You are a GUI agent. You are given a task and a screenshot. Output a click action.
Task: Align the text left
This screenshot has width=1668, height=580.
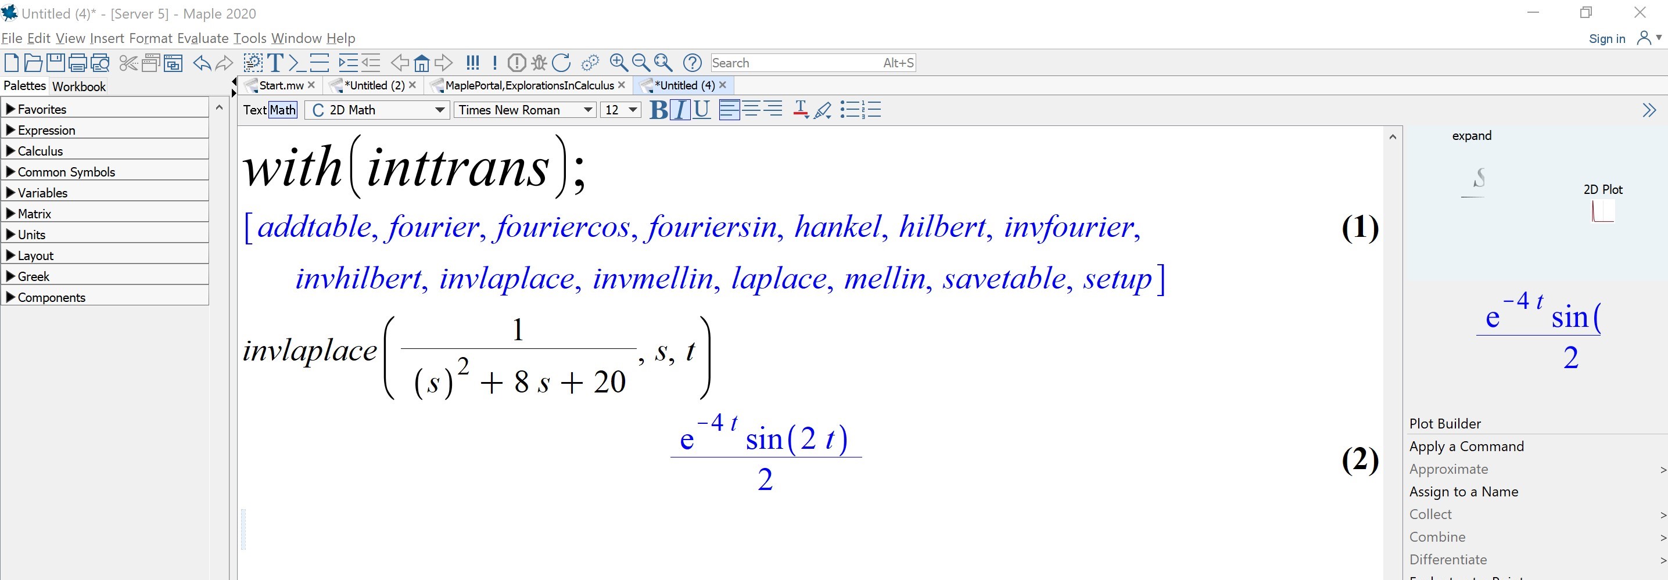tap(729, 110)
